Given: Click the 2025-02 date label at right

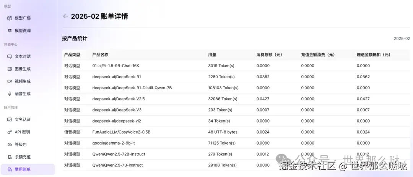Looking at the screenshot, I should point(402,39).
